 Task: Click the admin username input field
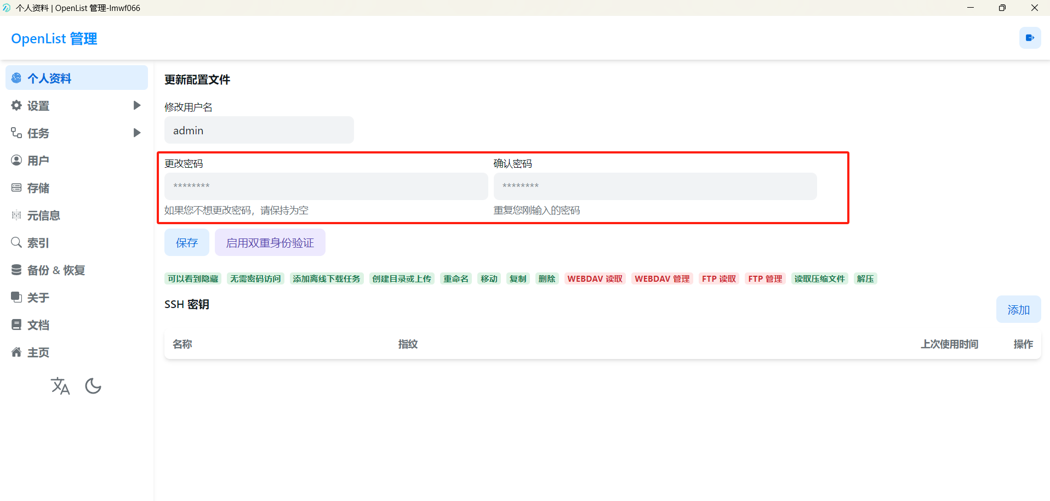(259, 130)
